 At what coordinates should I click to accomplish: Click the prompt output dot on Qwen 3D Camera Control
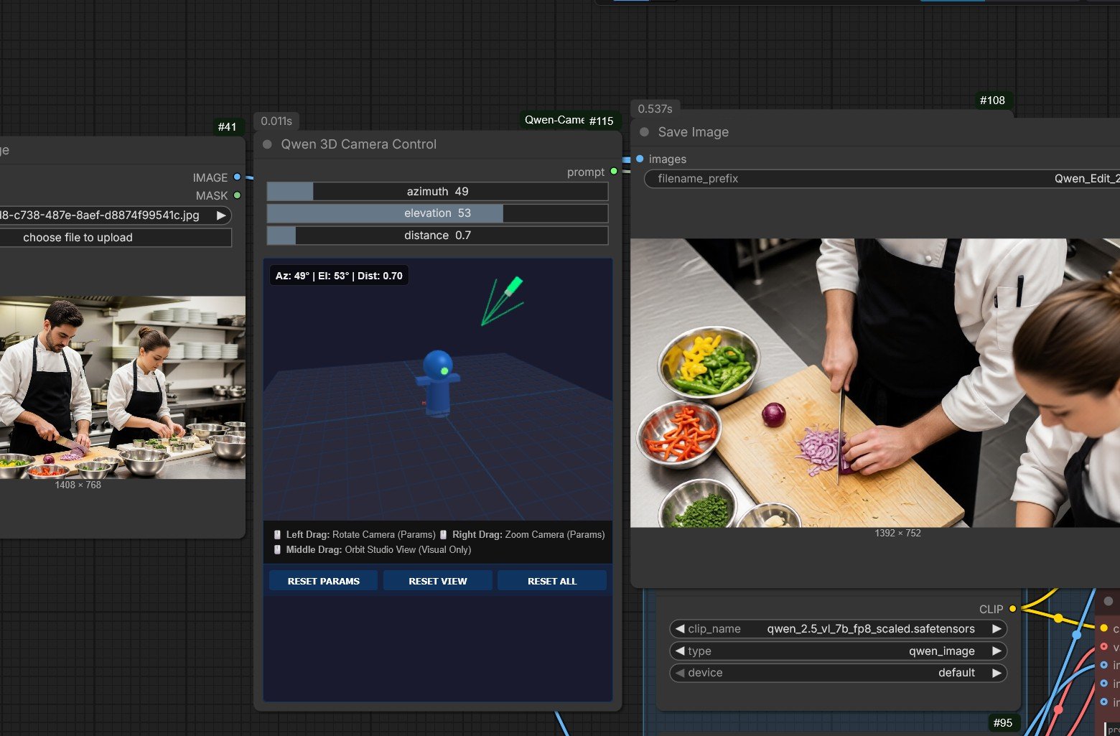[x=612, y=172]
